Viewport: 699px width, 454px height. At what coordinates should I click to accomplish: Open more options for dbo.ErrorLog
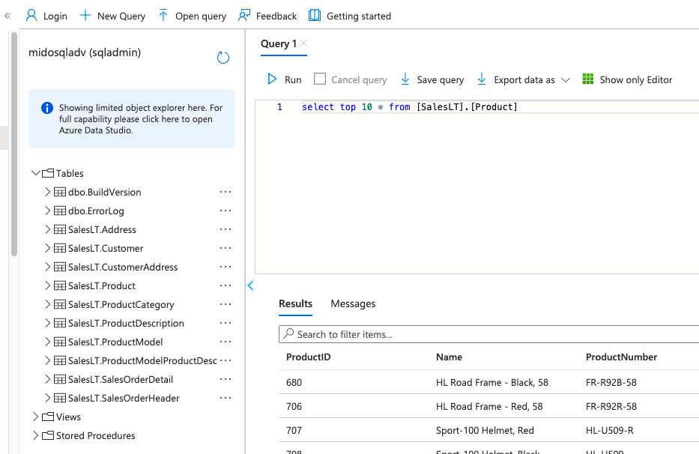[x=226, y=211]
